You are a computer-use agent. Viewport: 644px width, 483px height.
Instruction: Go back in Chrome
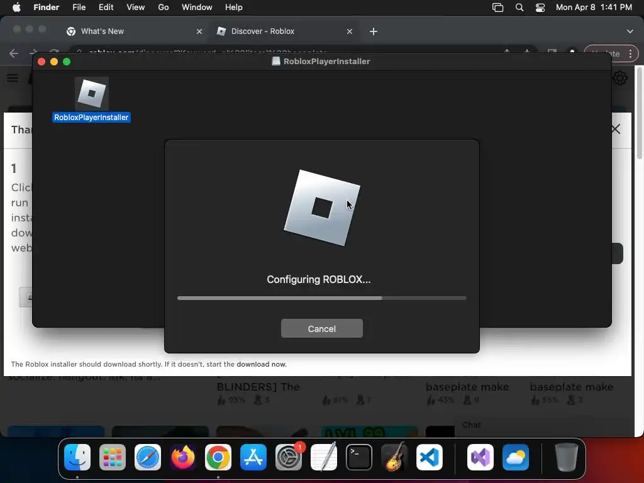pyautogui.click(x=14, y=53)
